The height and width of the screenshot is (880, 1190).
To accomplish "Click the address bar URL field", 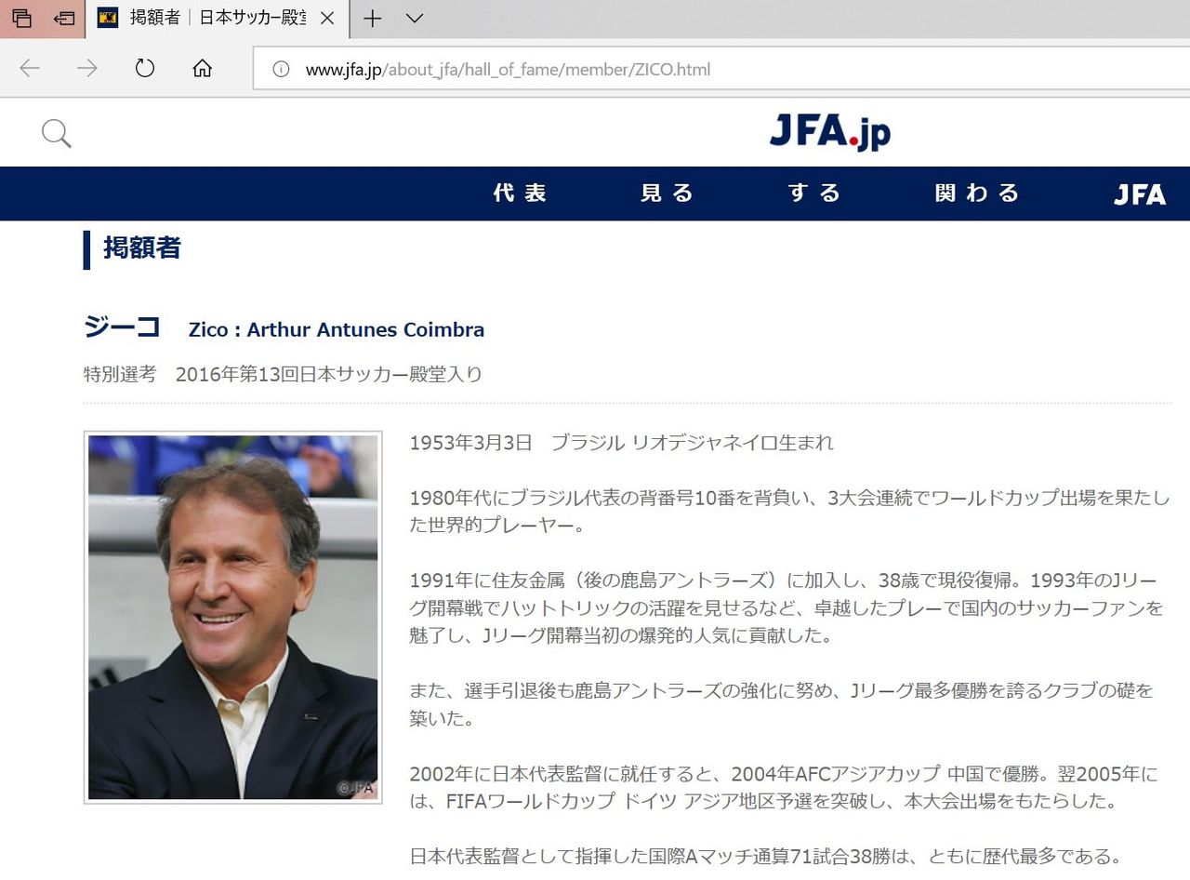I will pos(721,69).
